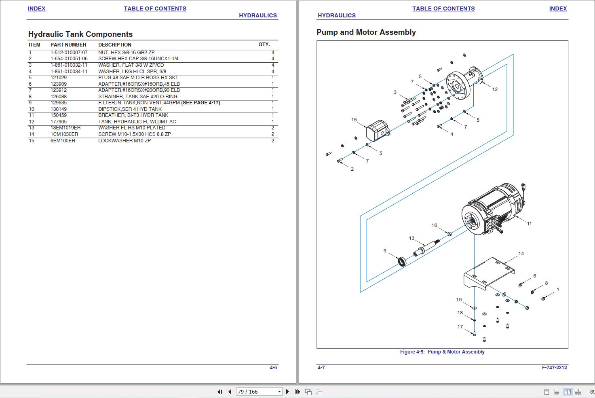Open the page number dropdown arrow
This screenshot has height=398, width=595.
point(279,392)
